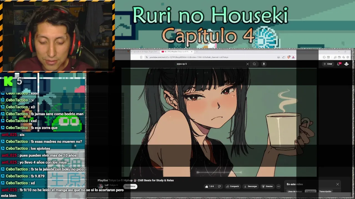Open the Brave Shields lion icon
Screen dimensions: 355x199
289,57
